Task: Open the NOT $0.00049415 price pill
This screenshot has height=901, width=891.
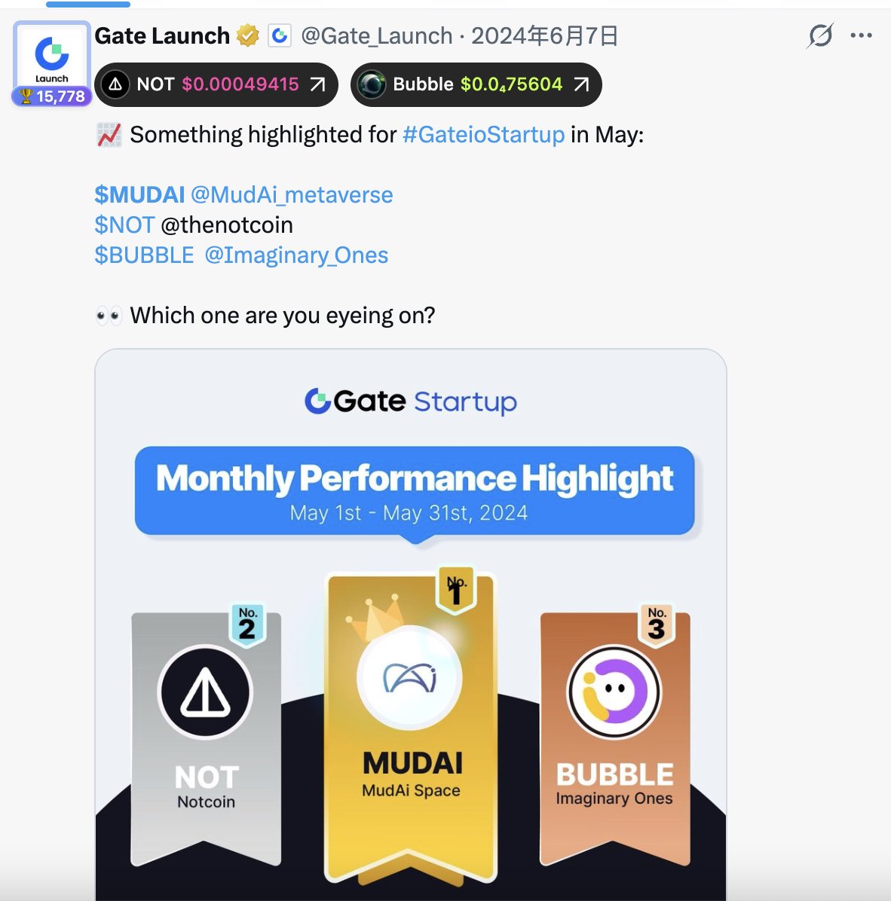Action: pyautogui.click(x=216, y=84)
